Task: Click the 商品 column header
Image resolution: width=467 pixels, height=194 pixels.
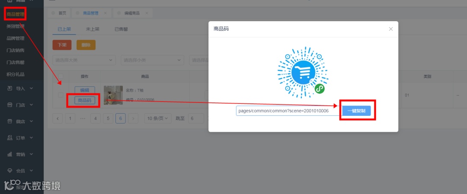Action: (145, 76)
